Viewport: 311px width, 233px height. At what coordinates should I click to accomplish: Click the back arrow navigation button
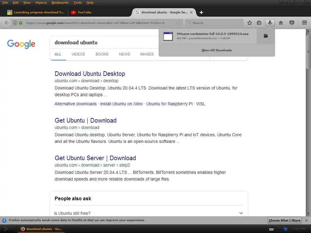[x=6, y=23]
